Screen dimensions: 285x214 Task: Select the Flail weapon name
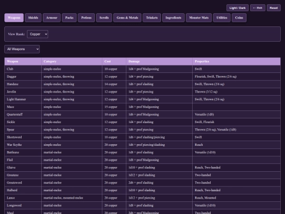pos(10,160)
